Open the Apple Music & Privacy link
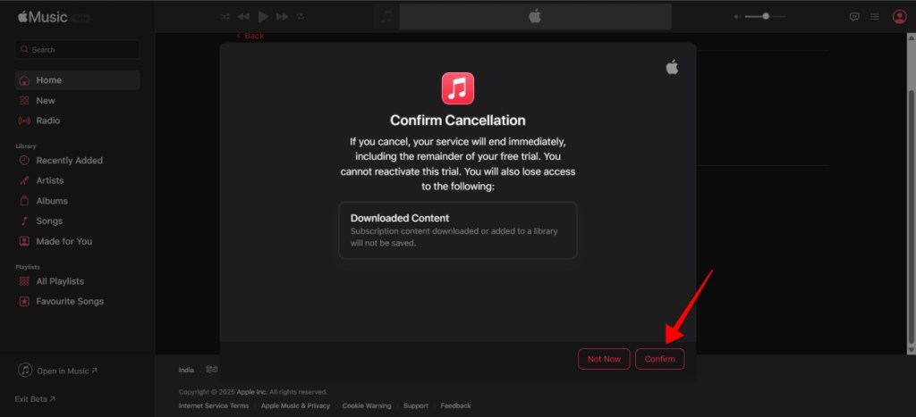916x417 pixels. pos(295,406)
